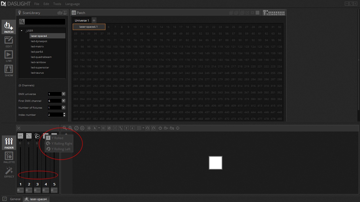Open the File menu
The image size is (360, 202).
coord(37,4)
